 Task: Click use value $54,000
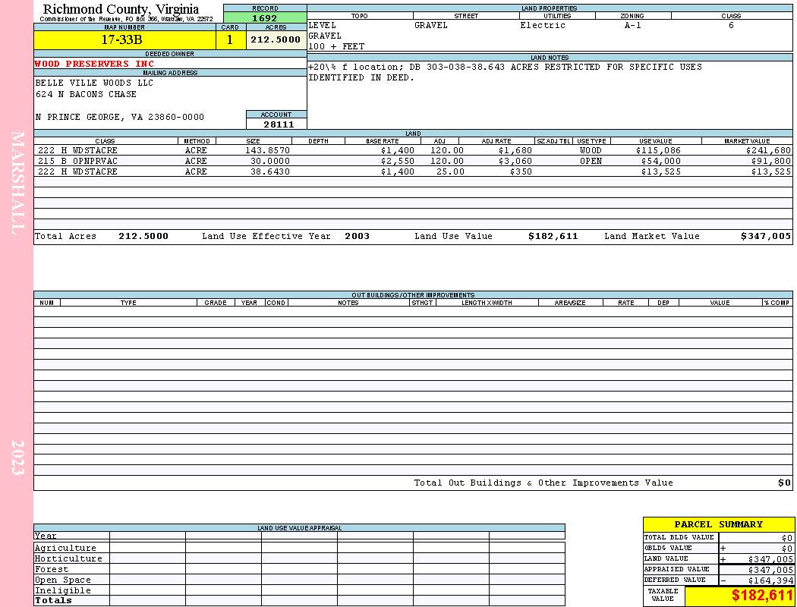[x=661, y=161]
